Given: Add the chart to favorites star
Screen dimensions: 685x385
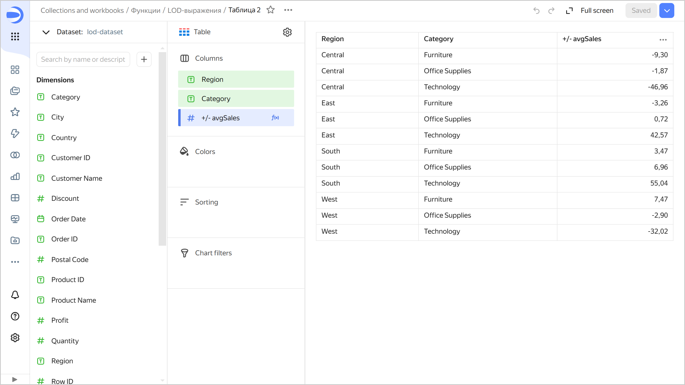Looking at the screenshot, I should [271, 10].
